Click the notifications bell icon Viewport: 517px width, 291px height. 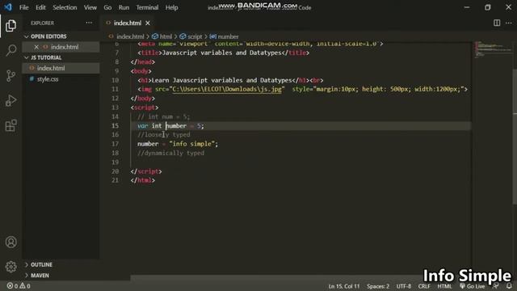[x=509, y=286]
